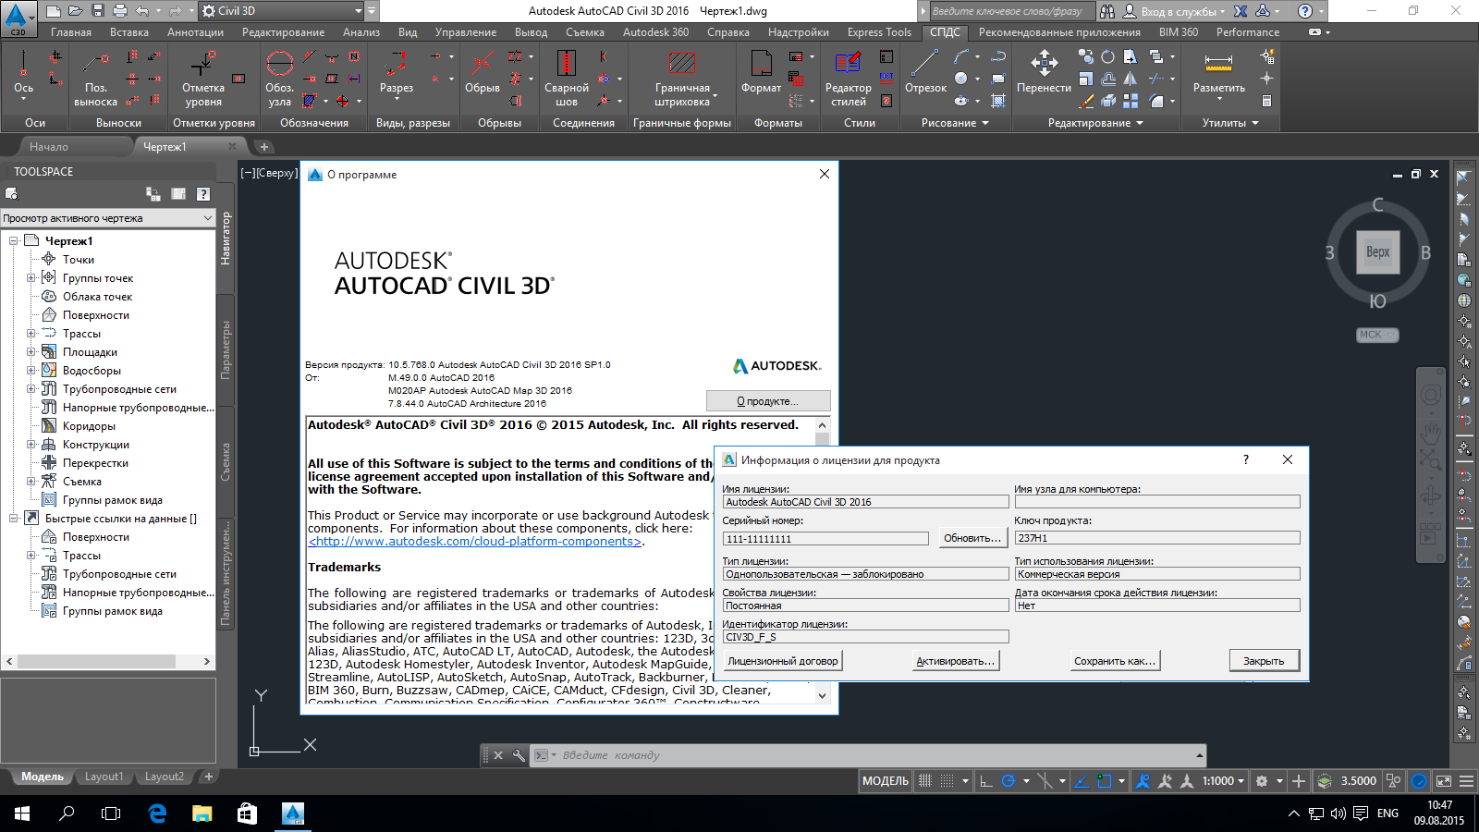1479x832 pixels.
Task: Click the Обновить... button next to serial number
Action: (972, 538)
